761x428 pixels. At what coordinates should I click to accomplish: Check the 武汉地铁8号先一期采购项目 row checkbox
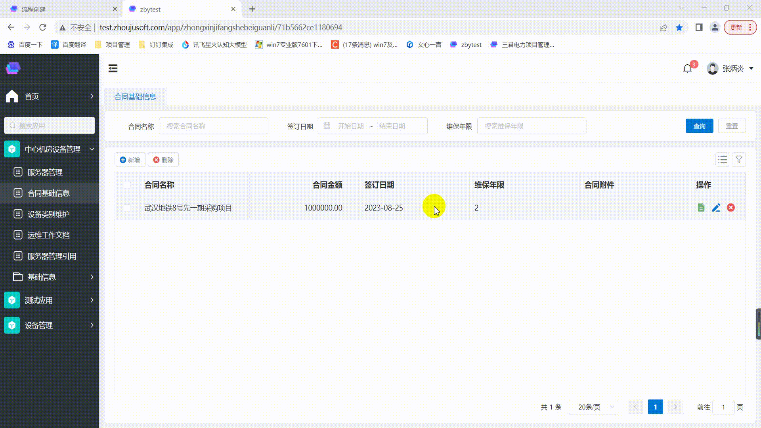tap(127, 208)
